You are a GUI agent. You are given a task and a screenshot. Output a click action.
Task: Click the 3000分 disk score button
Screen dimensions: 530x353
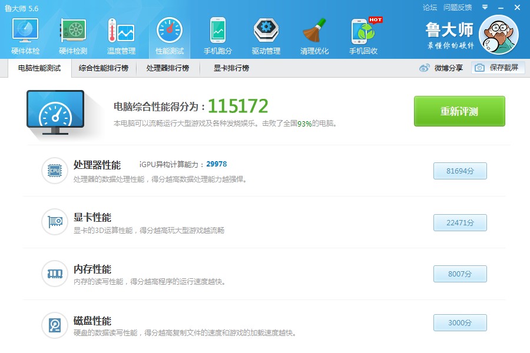click(460, 323)
